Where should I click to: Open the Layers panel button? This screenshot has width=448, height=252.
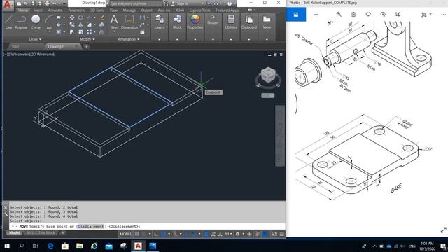[x=160, y=22]
